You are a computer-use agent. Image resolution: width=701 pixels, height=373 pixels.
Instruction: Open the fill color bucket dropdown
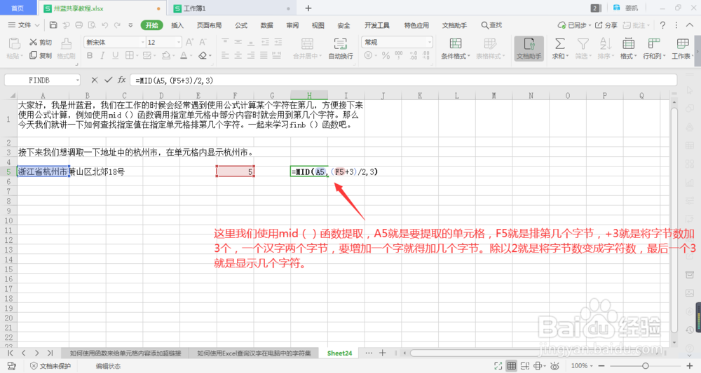pyautogui.click(x=173, y=56)
